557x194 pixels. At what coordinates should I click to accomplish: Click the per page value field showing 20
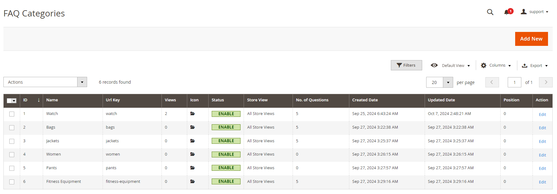coord(435,82)
